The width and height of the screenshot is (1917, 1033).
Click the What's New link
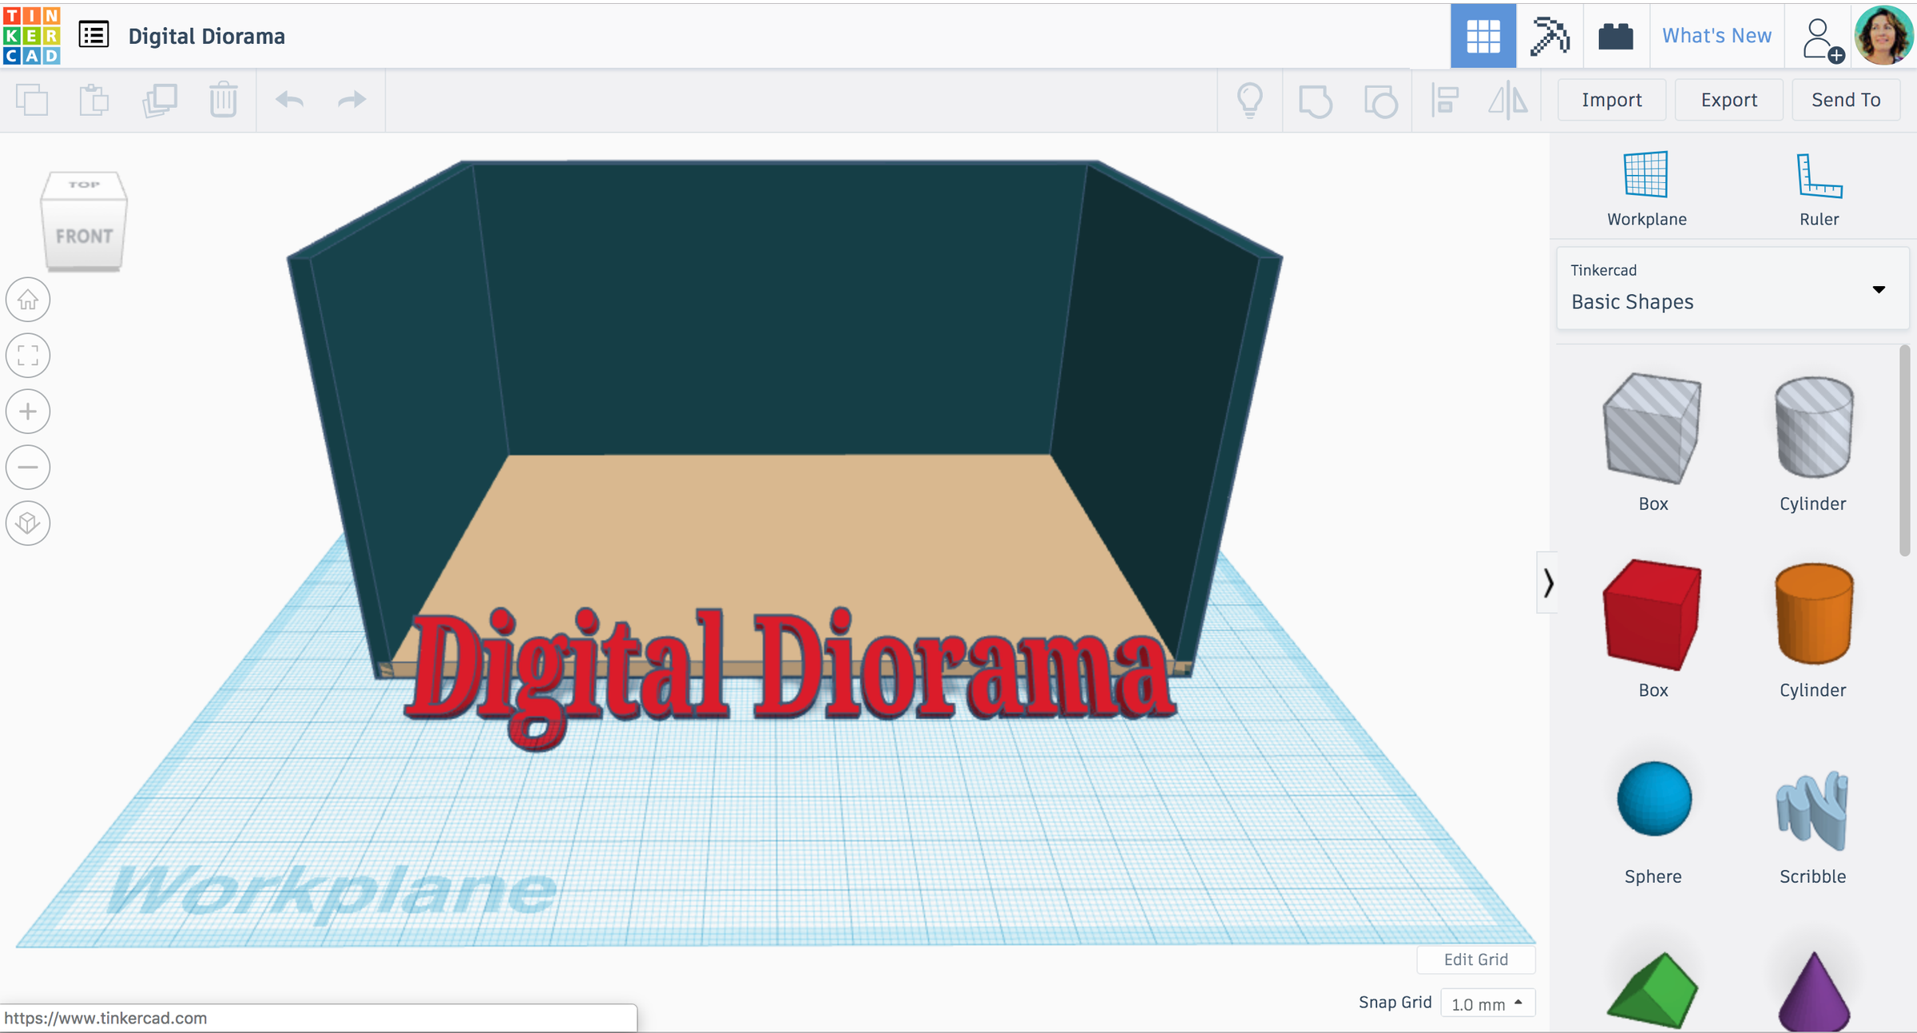tap(1717, 35)
